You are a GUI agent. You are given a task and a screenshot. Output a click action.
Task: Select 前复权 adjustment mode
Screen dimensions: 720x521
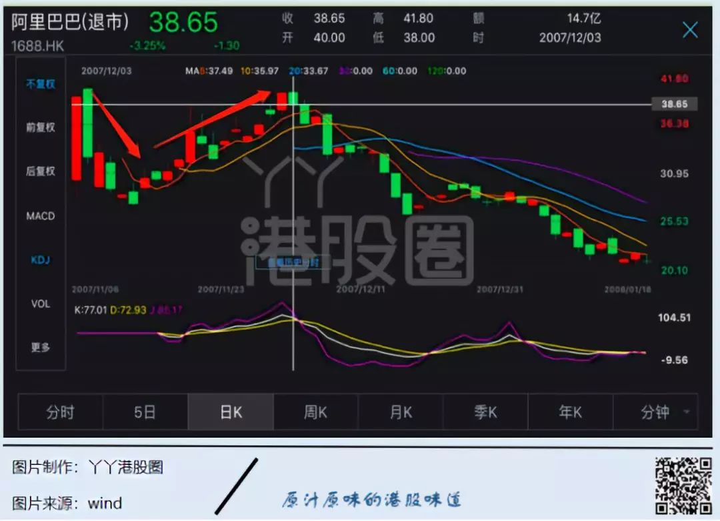(x=41, y=127)
